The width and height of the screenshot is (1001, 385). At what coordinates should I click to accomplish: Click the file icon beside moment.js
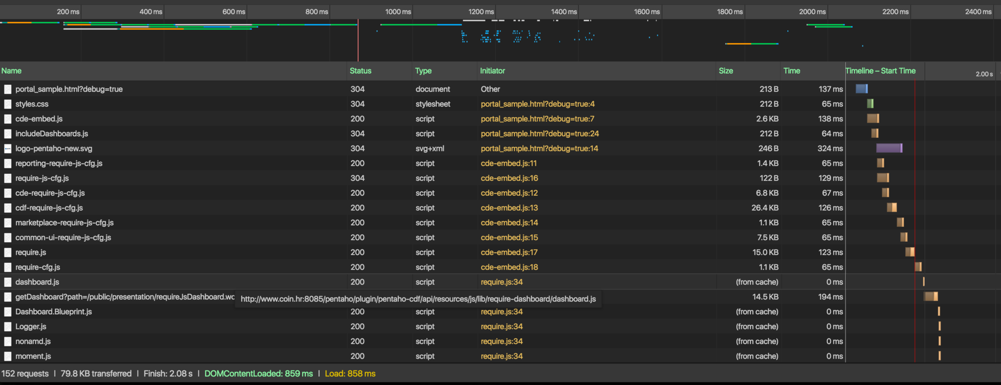8,357
